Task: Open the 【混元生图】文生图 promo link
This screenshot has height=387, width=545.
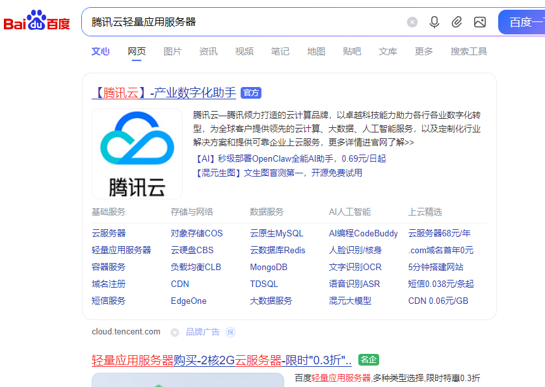Action: click(278, 173)
